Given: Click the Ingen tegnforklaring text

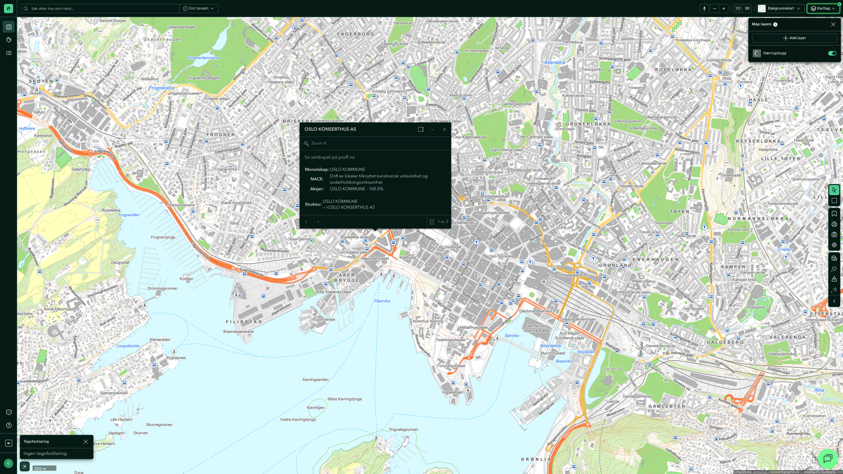Looking at the screenshot, I should (x=45, y=454).
